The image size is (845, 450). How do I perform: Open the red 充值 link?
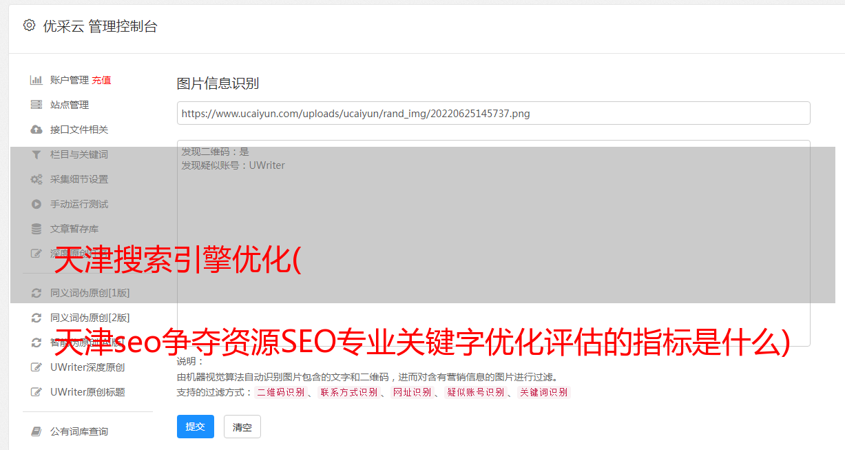pos(101,80)
